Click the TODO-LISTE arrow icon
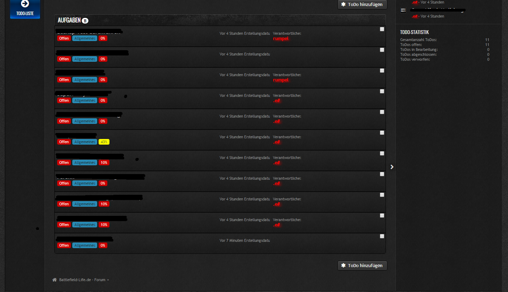 pos(25,4)
